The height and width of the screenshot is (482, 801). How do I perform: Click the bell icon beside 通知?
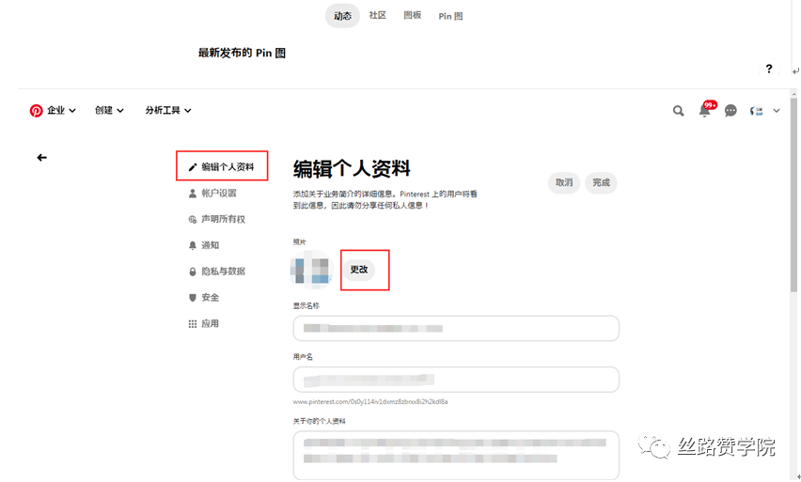point(193,245)
